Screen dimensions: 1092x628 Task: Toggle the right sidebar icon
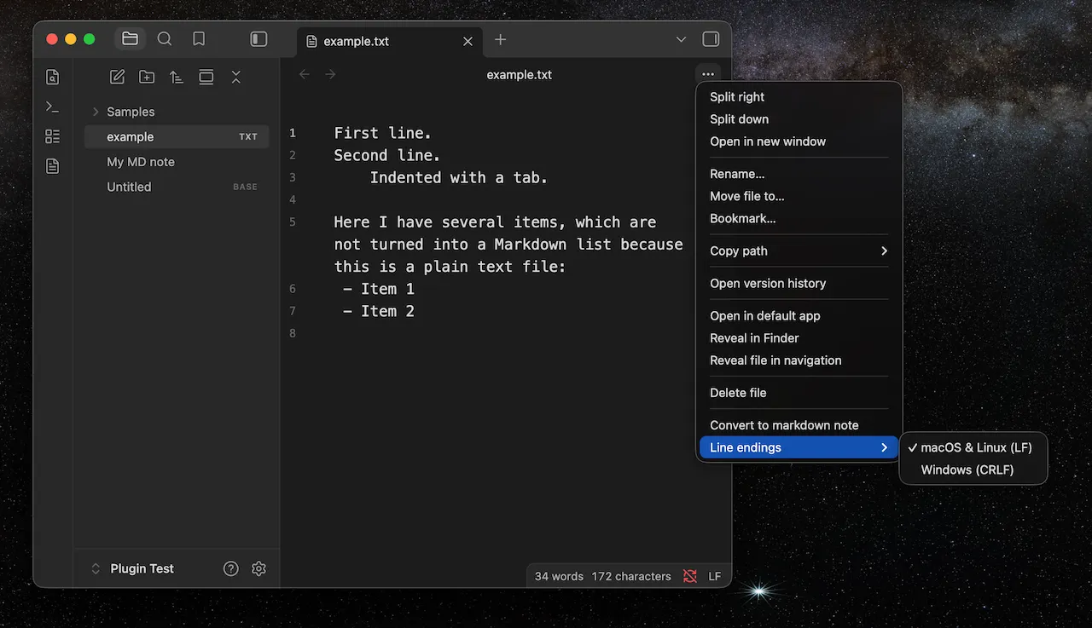pos(710,39)
